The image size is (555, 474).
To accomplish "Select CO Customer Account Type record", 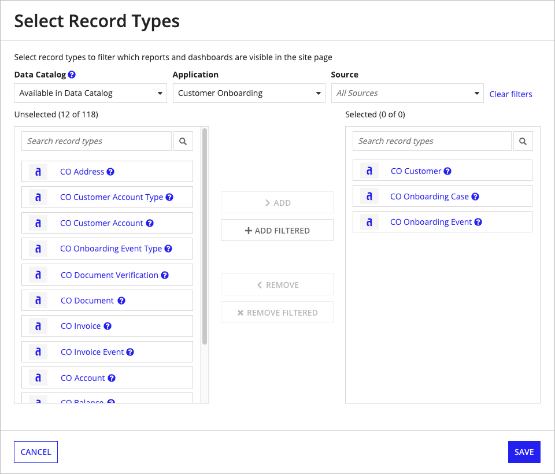I will [108, 197].
